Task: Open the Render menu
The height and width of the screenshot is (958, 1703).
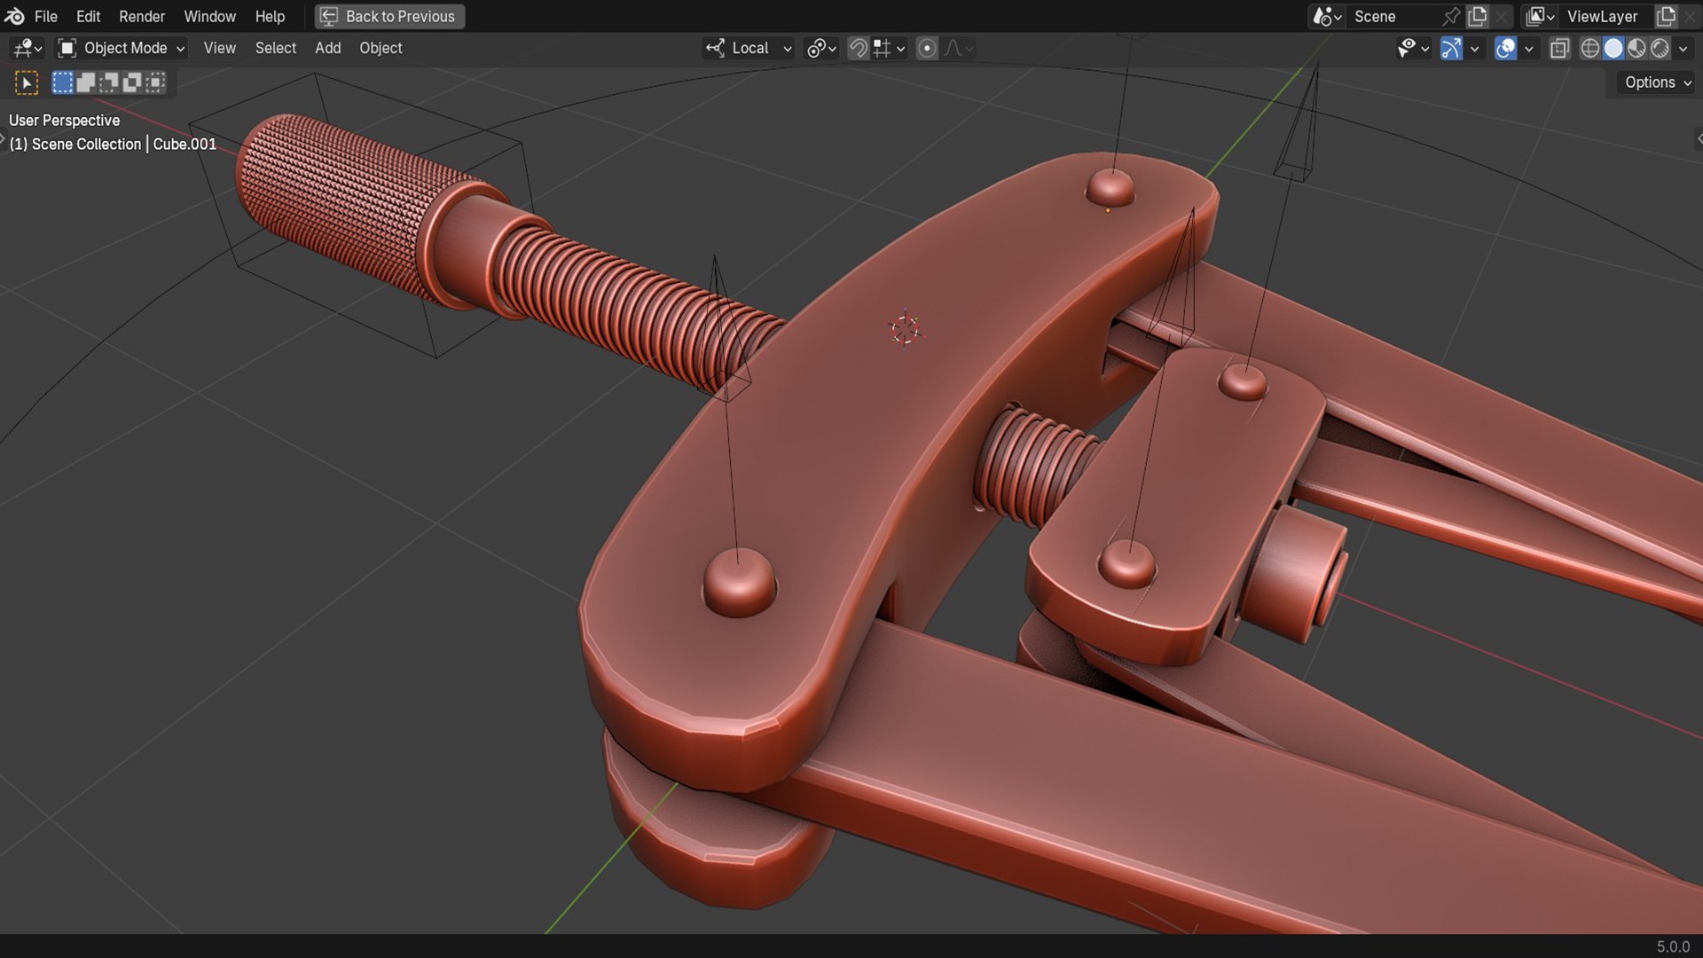Action: [142, 16]
